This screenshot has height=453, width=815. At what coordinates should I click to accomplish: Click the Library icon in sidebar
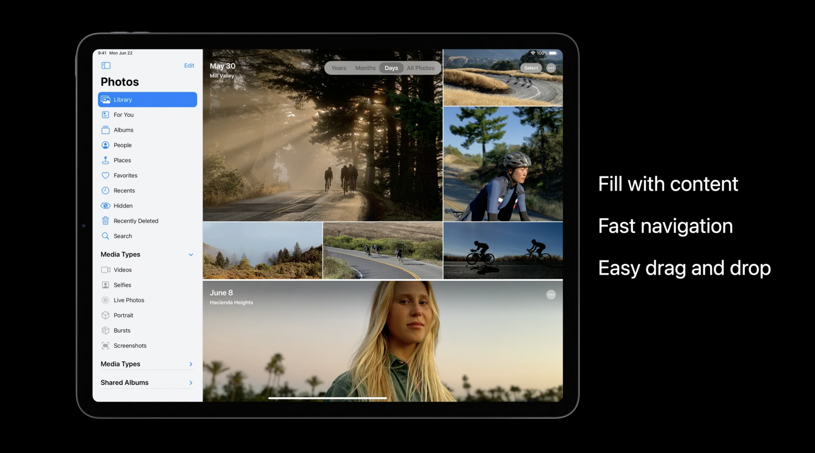pos(105,100)
